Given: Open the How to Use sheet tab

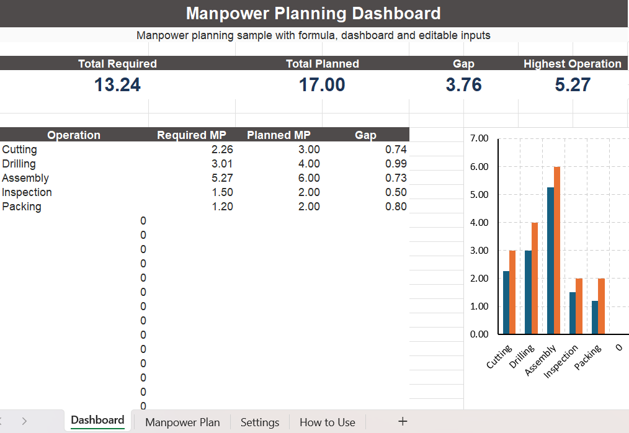Looking at the screenshot, I should click(x=328, y=422).
